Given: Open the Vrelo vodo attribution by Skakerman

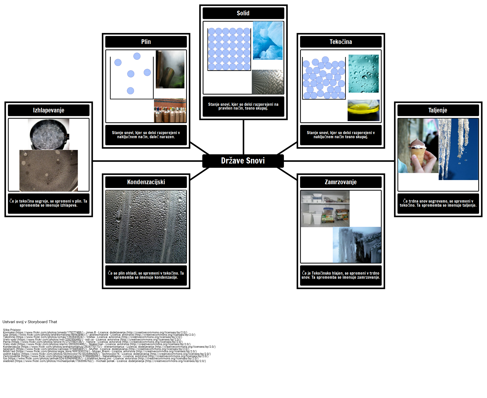Looking at the screenshot, I should 97,344.
